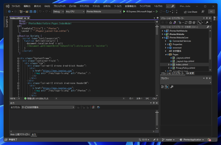This screenshot has width=221, height=145.
Task: Click the RC account badge
Action: pyautogui.click(x=211, y=12)
